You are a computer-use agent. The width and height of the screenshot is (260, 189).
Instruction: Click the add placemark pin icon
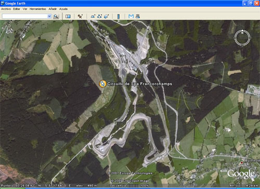tap(80, 16)
